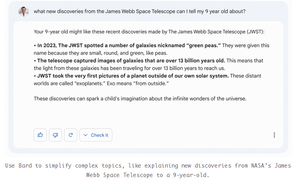Click the sentence about light traveling to reach us

pyautogui.click(x=131, y=68)
